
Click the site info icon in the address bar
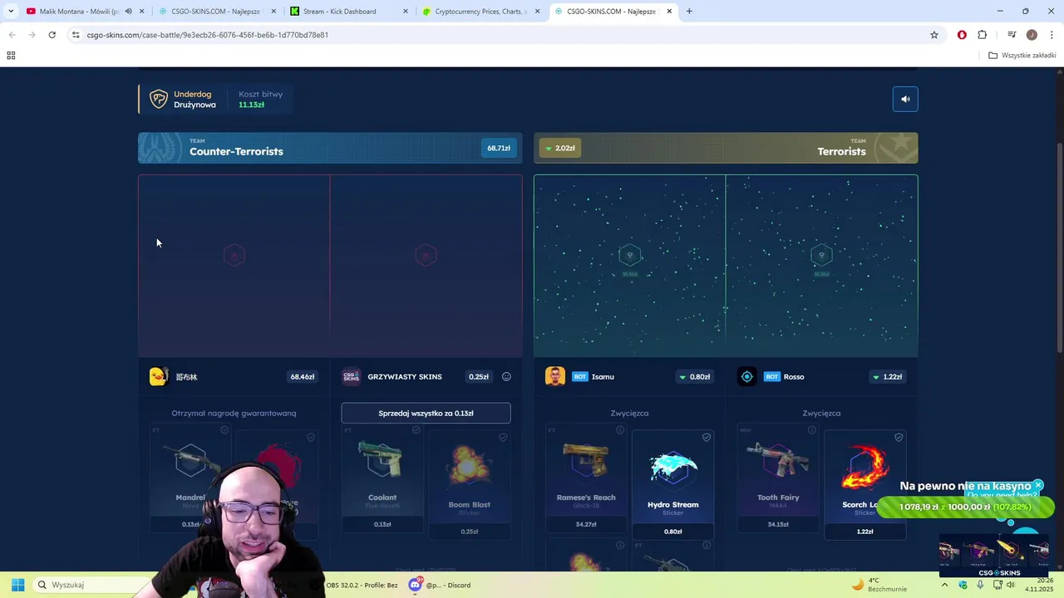click(x=76, y=35)
